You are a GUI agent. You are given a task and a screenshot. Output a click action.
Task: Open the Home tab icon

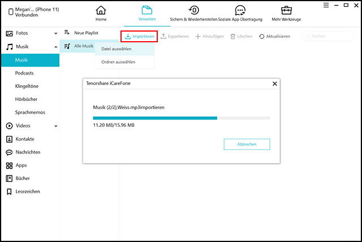101,10
